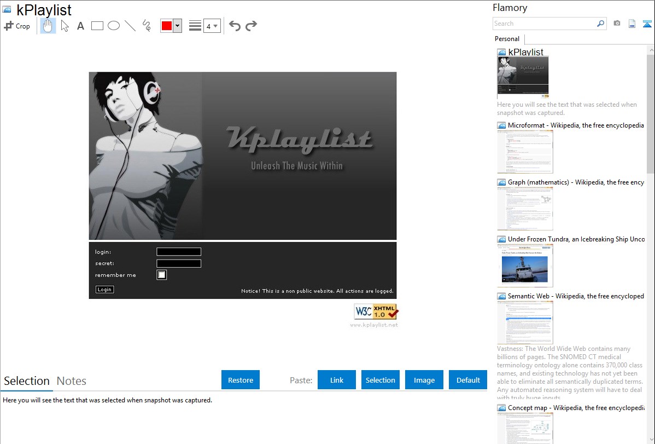Image resolution: width=655 pixels, height=444 pixels.
Task: Click the Selection paste button
Action: tap(381, 380)
